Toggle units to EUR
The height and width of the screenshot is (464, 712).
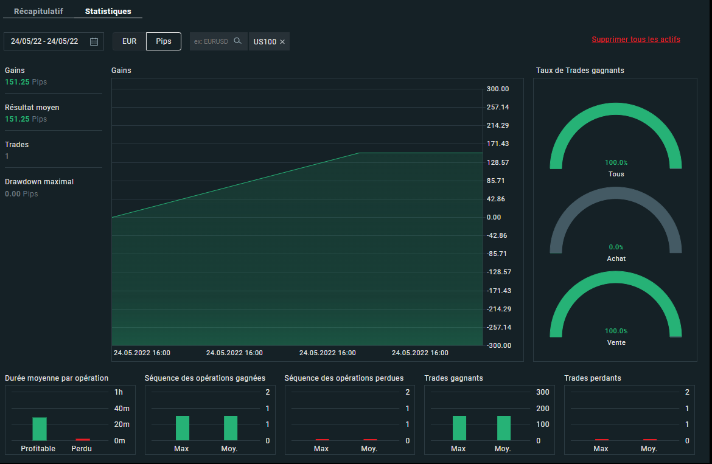click(x=129, y=41)
